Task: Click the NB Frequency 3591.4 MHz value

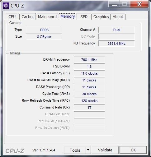Action: [x=116, y=44]
